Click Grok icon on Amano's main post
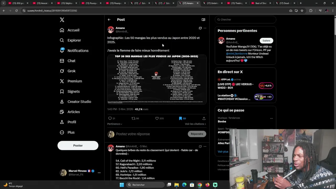Viewport: 336px width, 189px height. pyautogui.click(x=200, y=28)
